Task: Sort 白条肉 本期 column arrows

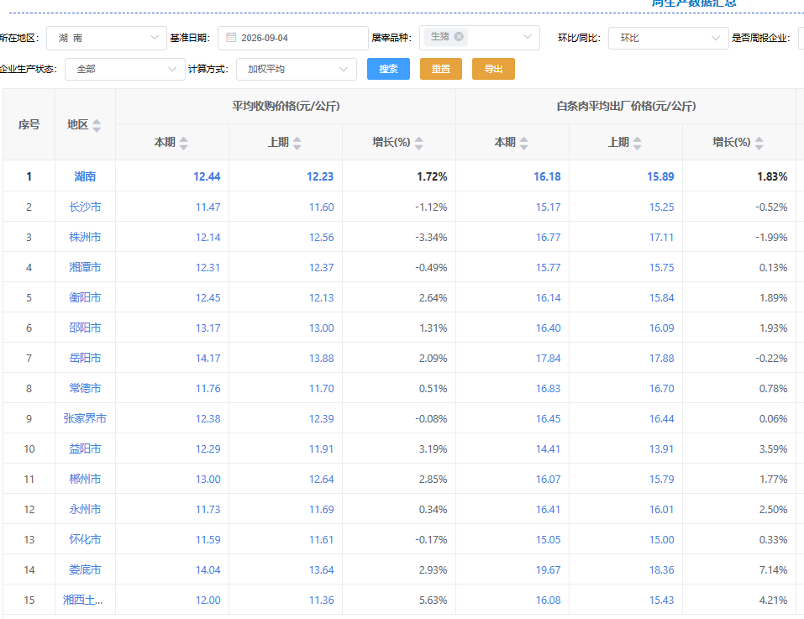Action: coord(523,143)
